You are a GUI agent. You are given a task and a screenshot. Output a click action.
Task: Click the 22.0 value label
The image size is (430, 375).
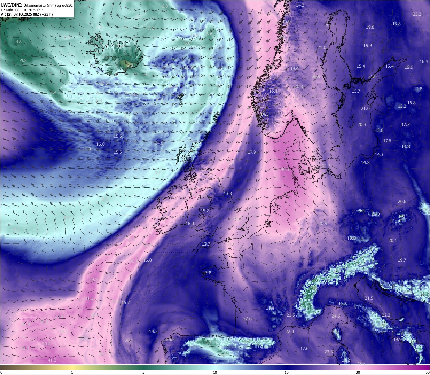[290, 331]
